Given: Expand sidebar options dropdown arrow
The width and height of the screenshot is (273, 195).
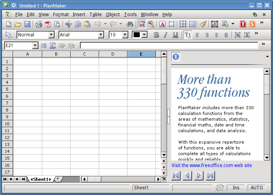Looking at the screenshot, I should click(x=267, y=57).
